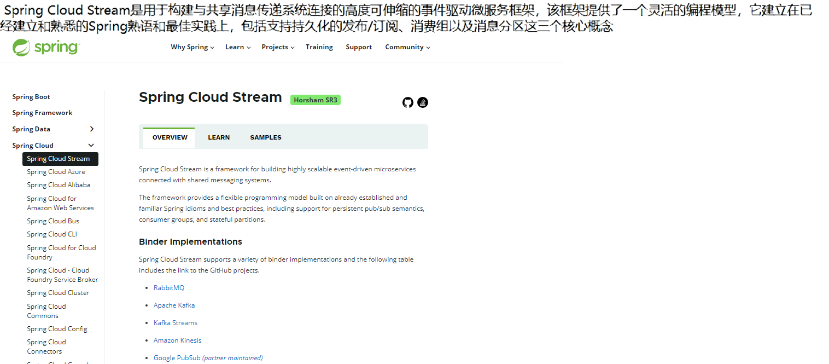Screen dimensions: 829x364
Task: Select Spring Cloud for Cloud Foundry
Action: click(61, 252)
